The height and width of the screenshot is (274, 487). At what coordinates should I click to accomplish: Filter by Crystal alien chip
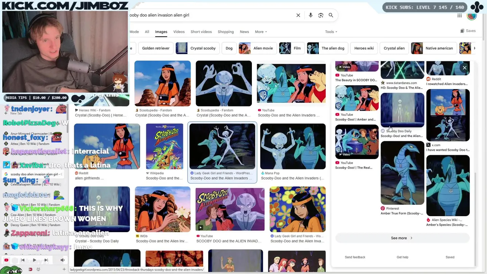(394, 48)
